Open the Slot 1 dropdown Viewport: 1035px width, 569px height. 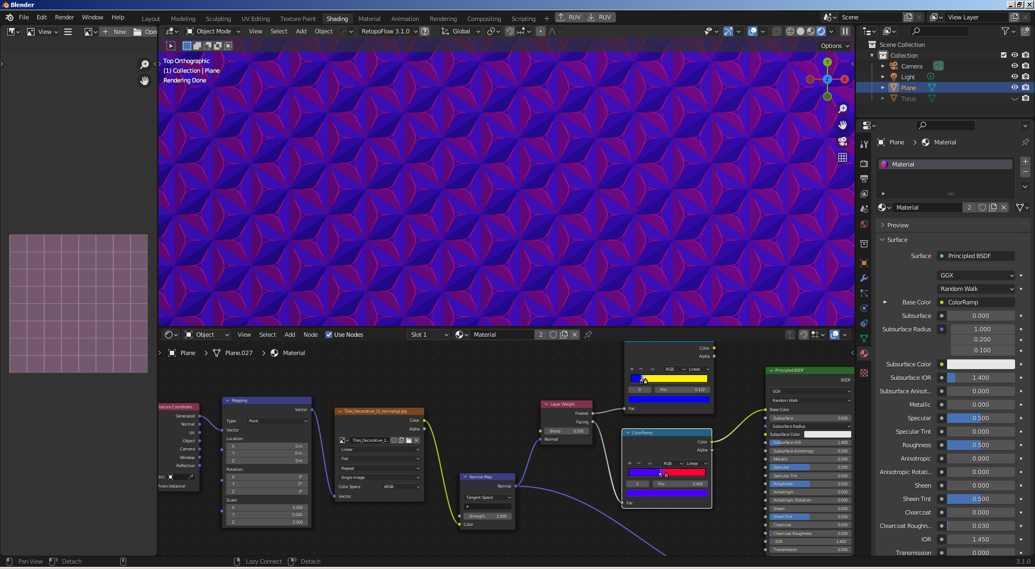point(429,335)
